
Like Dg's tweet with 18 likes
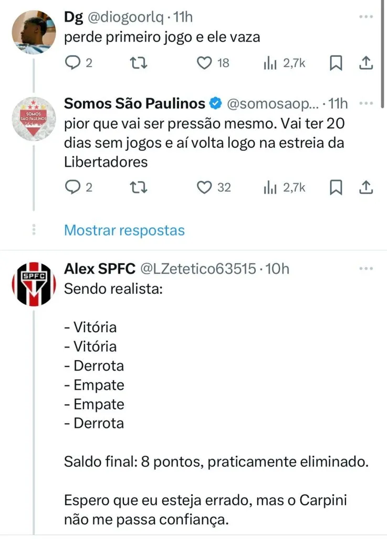click(204, 63)
